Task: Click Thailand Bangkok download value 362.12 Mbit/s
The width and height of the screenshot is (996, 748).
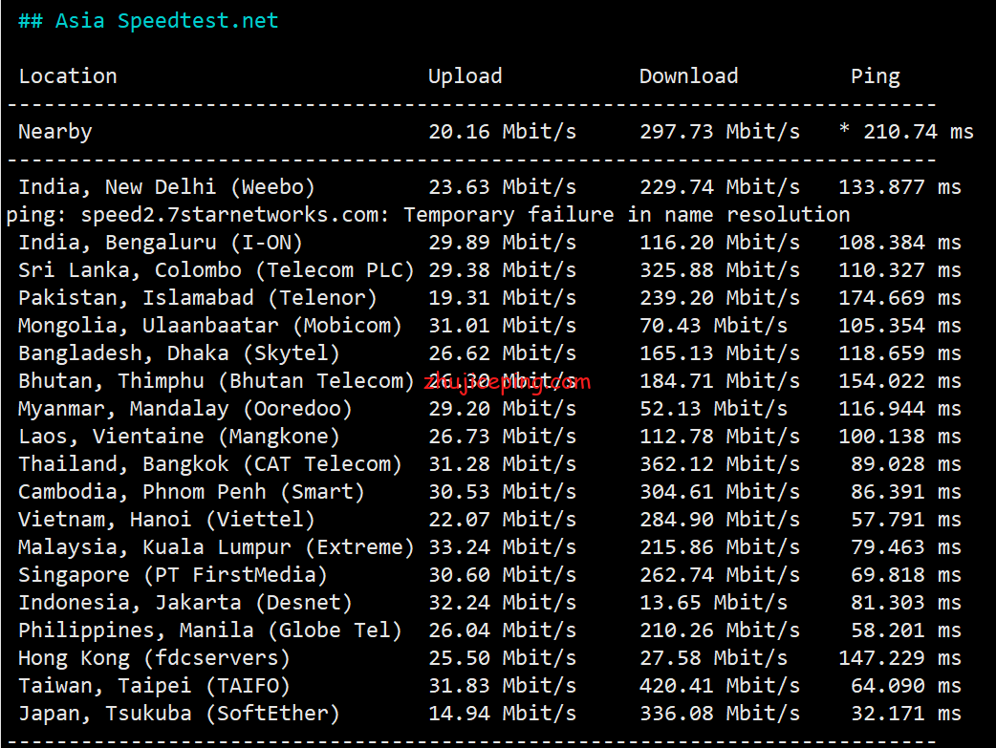Action: [x=720, y=464]
